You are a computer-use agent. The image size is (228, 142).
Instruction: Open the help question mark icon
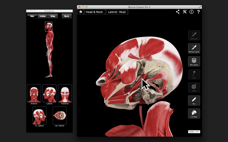click(x=198, y=12)
